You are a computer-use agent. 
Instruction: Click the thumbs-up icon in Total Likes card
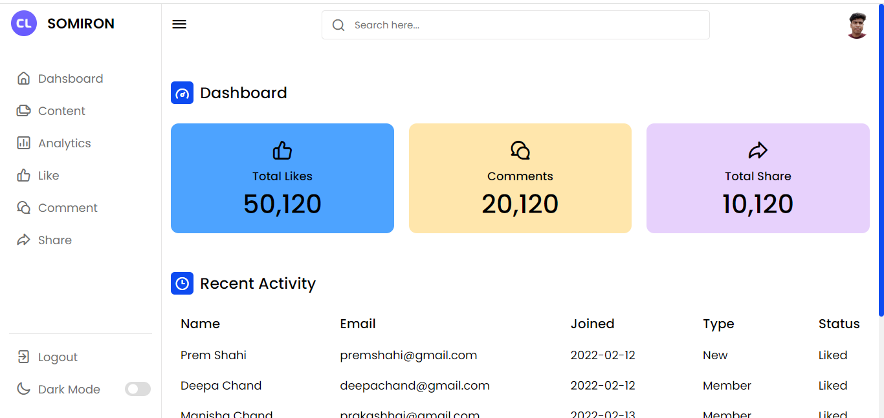pyautogui.click(x=282, y=151)
